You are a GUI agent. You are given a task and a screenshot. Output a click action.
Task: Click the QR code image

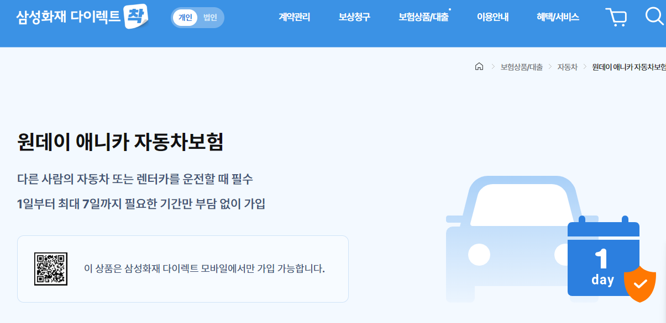click(51, 269)
